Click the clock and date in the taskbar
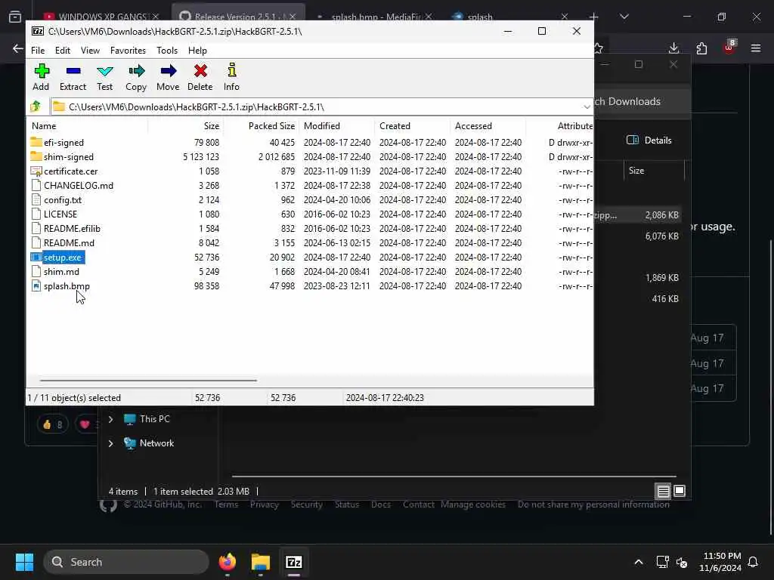Screen dimensions: 774x580 pos(720,562)
